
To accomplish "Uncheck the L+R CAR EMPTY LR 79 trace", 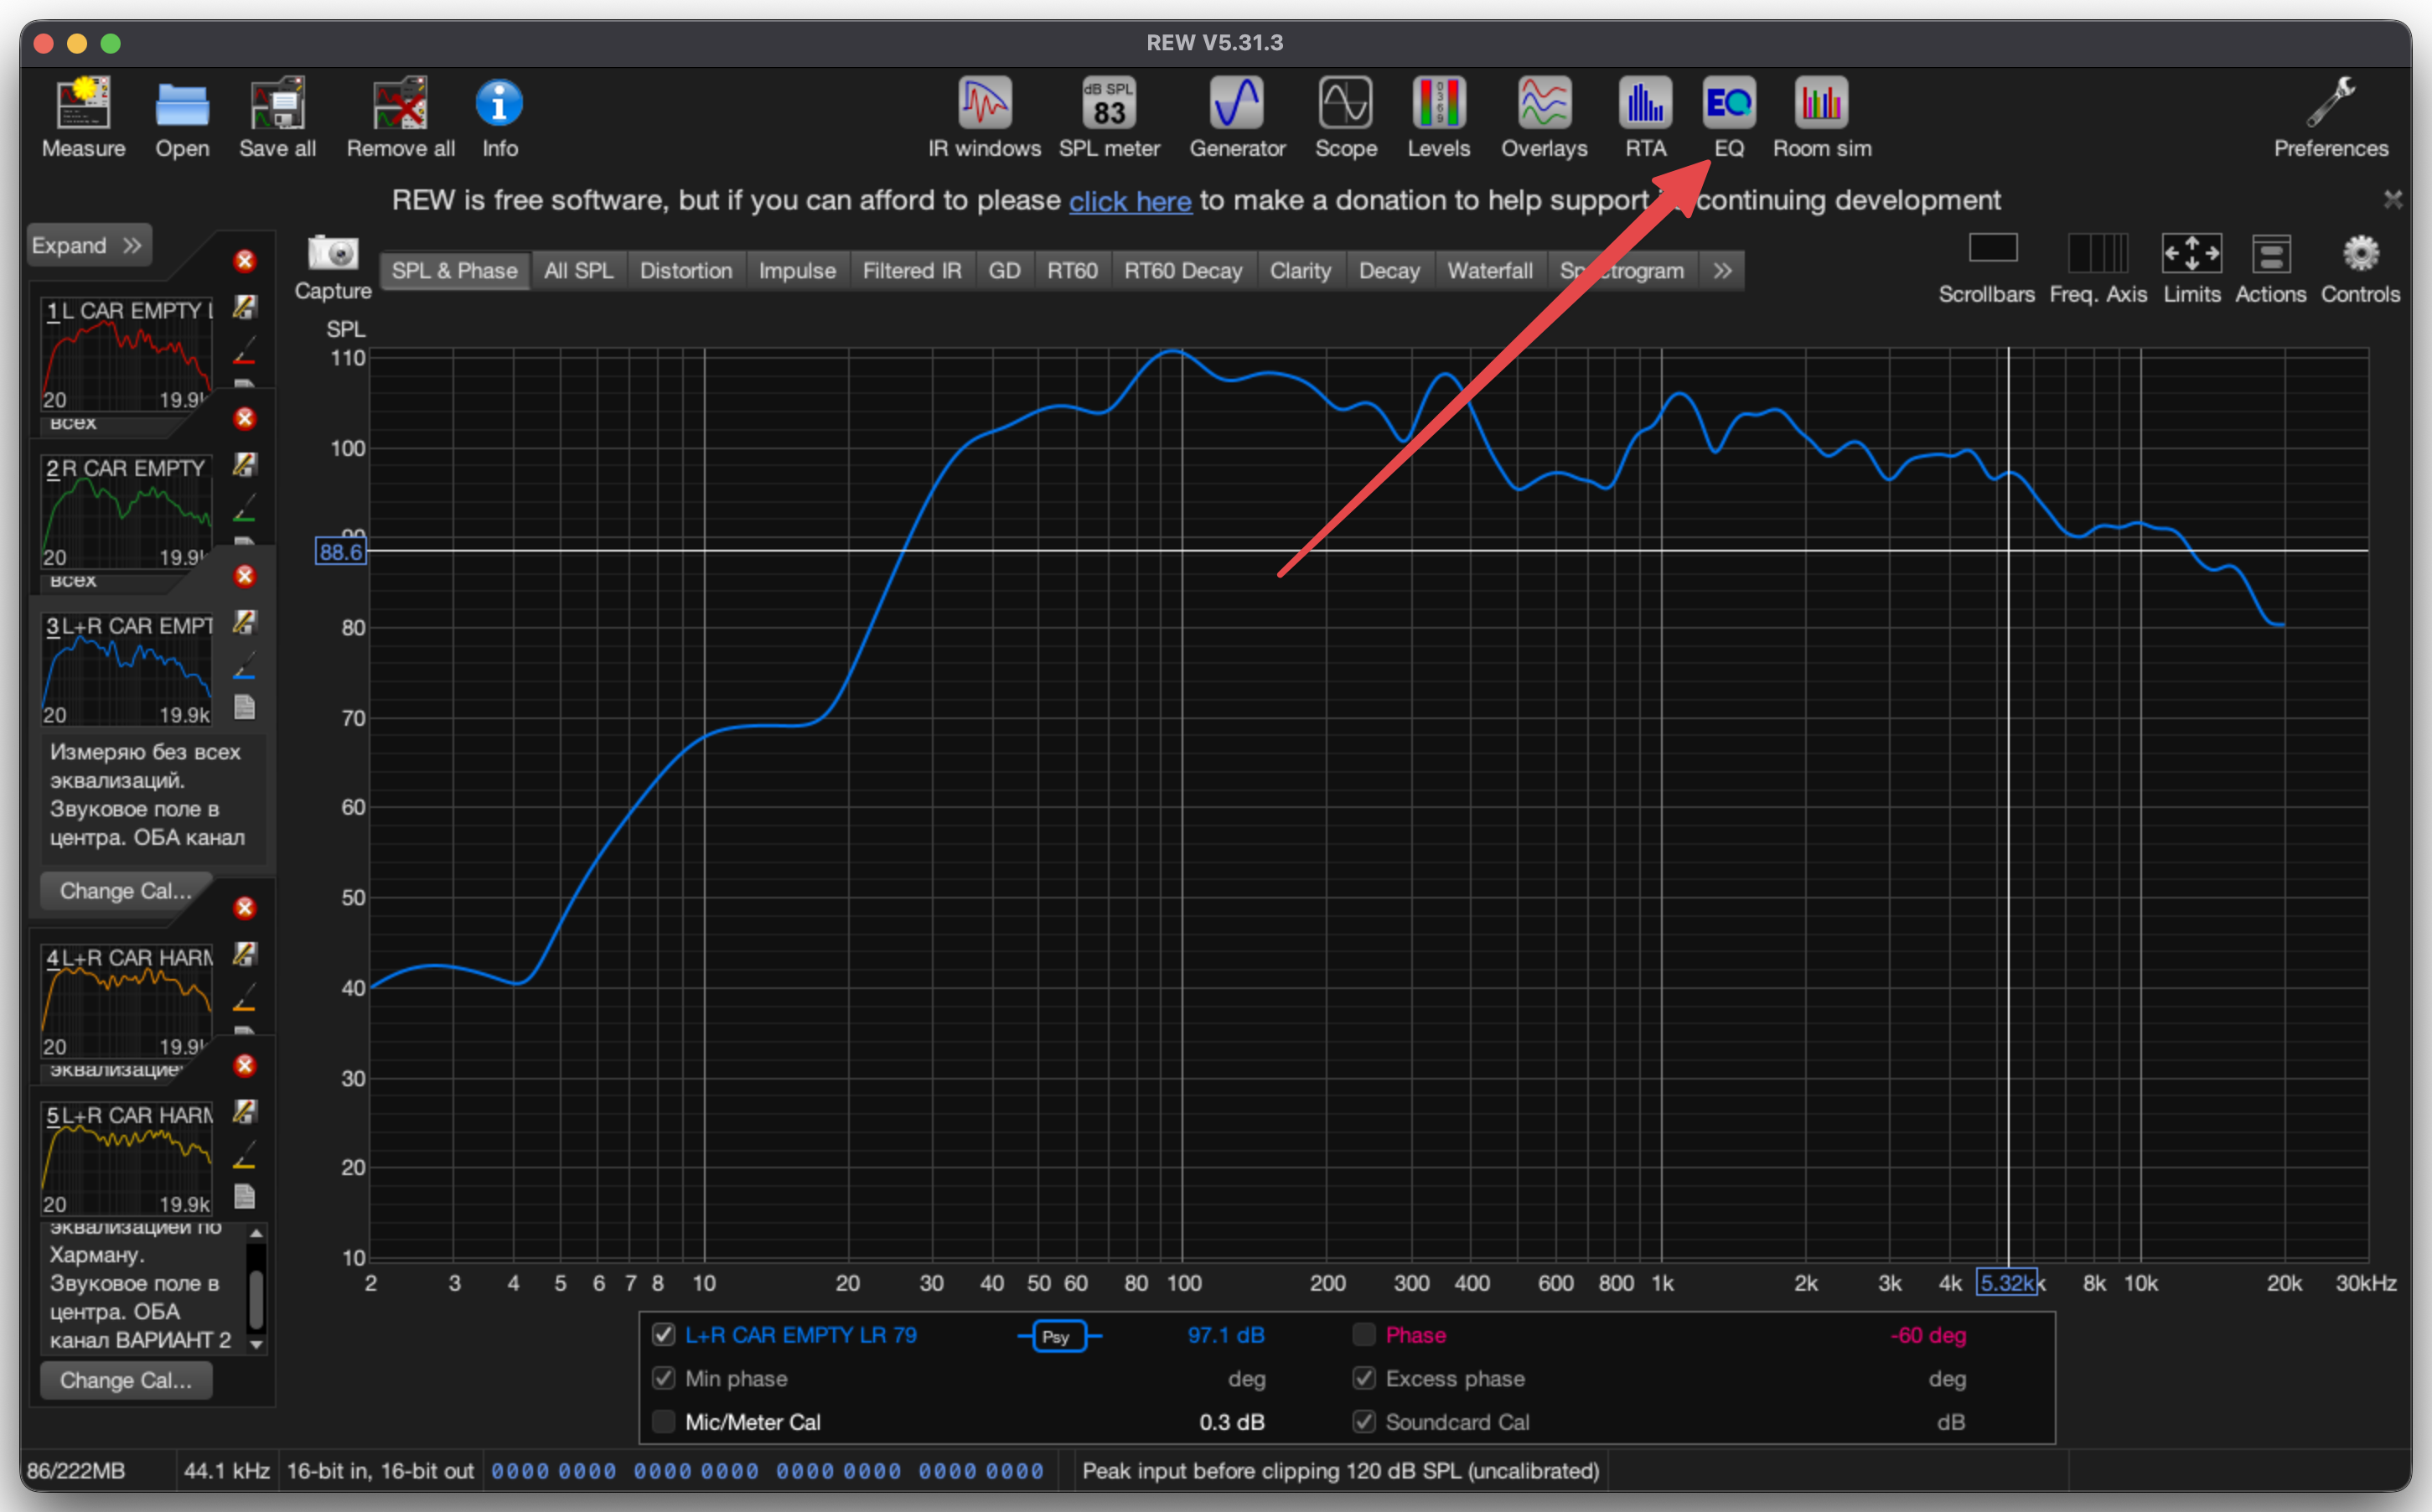I will (663, 1334).
